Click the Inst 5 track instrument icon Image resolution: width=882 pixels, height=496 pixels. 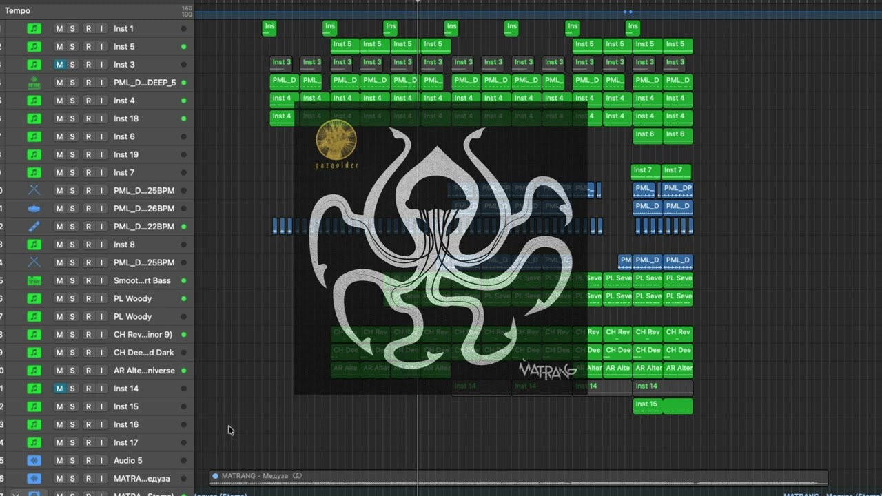34,47
